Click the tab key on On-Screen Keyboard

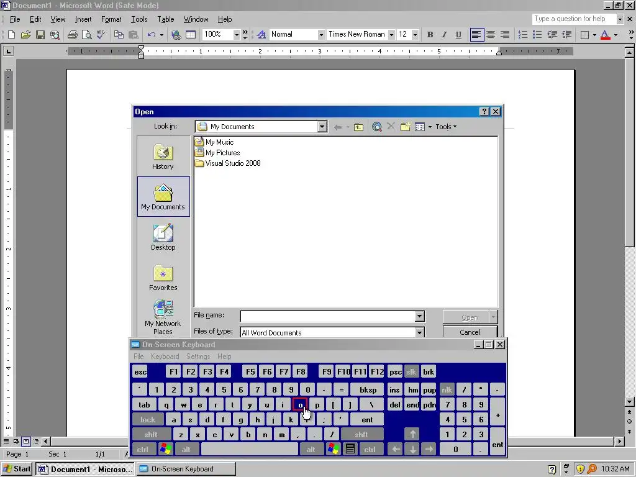coord(144,405)
